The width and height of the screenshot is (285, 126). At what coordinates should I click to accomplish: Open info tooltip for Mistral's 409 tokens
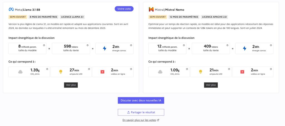point(227,45)
